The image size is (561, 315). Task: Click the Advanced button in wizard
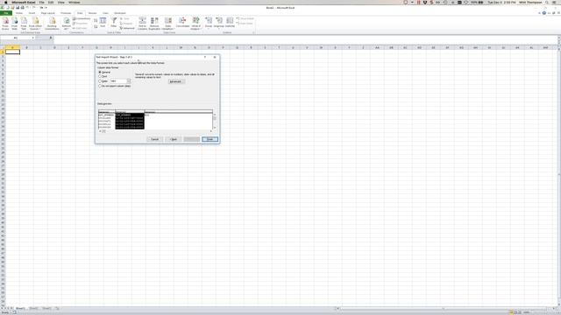click(x=176, y=81)
